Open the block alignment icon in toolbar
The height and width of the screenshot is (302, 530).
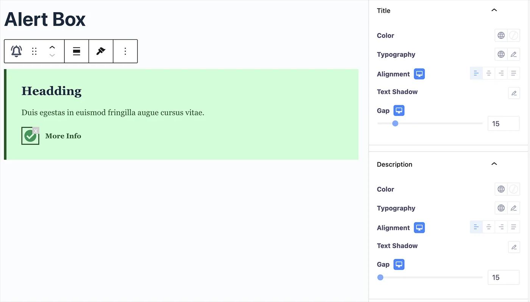click(76, 51)
